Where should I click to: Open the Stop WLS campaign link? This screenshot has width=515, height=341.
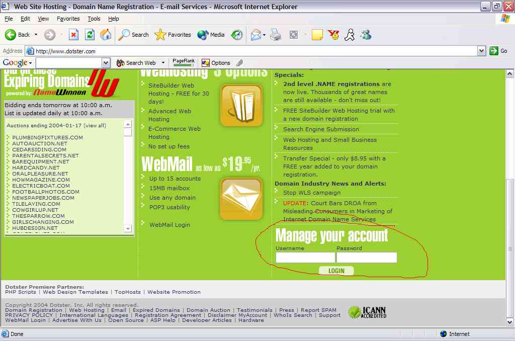[312, 193]
